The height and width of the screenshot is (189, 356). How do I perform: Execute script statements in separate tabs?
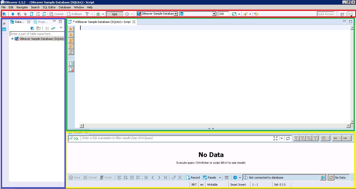(71, 46)
